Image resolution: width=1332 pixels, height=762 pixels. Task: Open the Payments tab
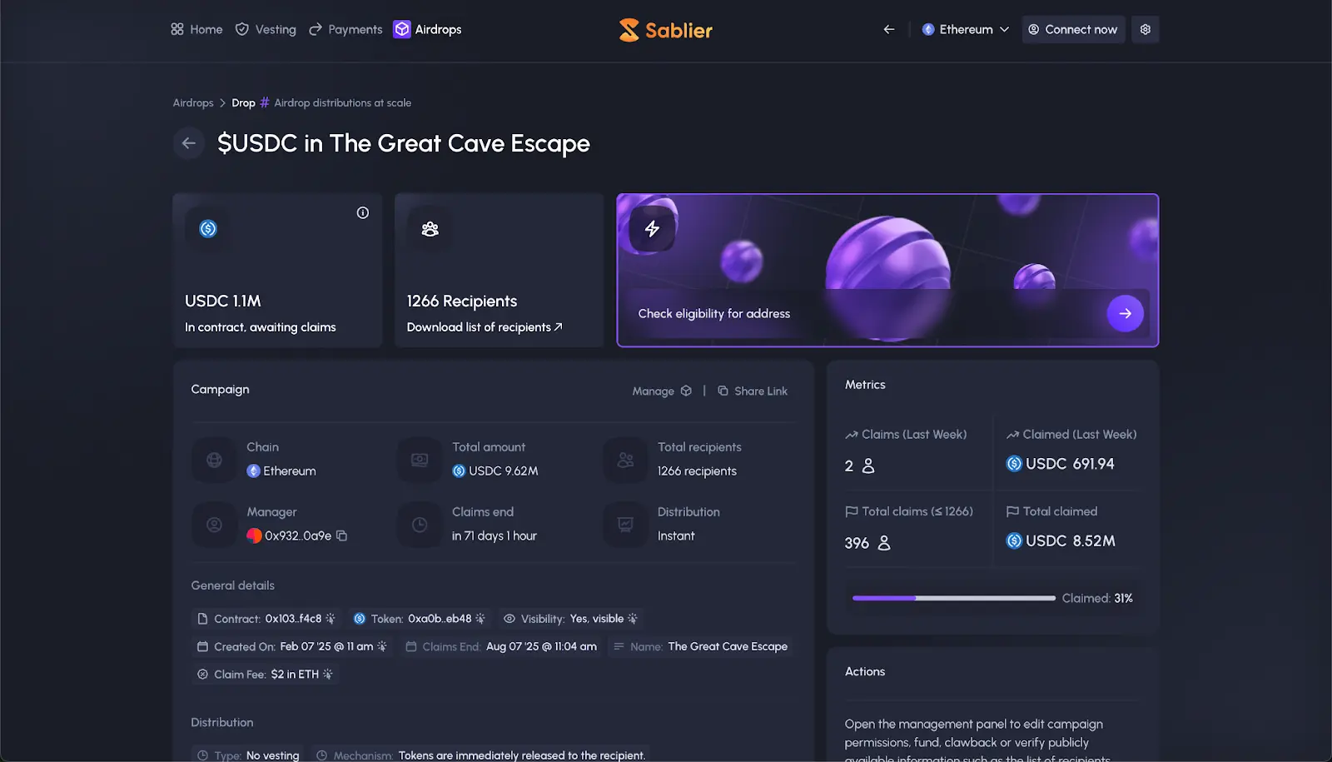point(345,29)
